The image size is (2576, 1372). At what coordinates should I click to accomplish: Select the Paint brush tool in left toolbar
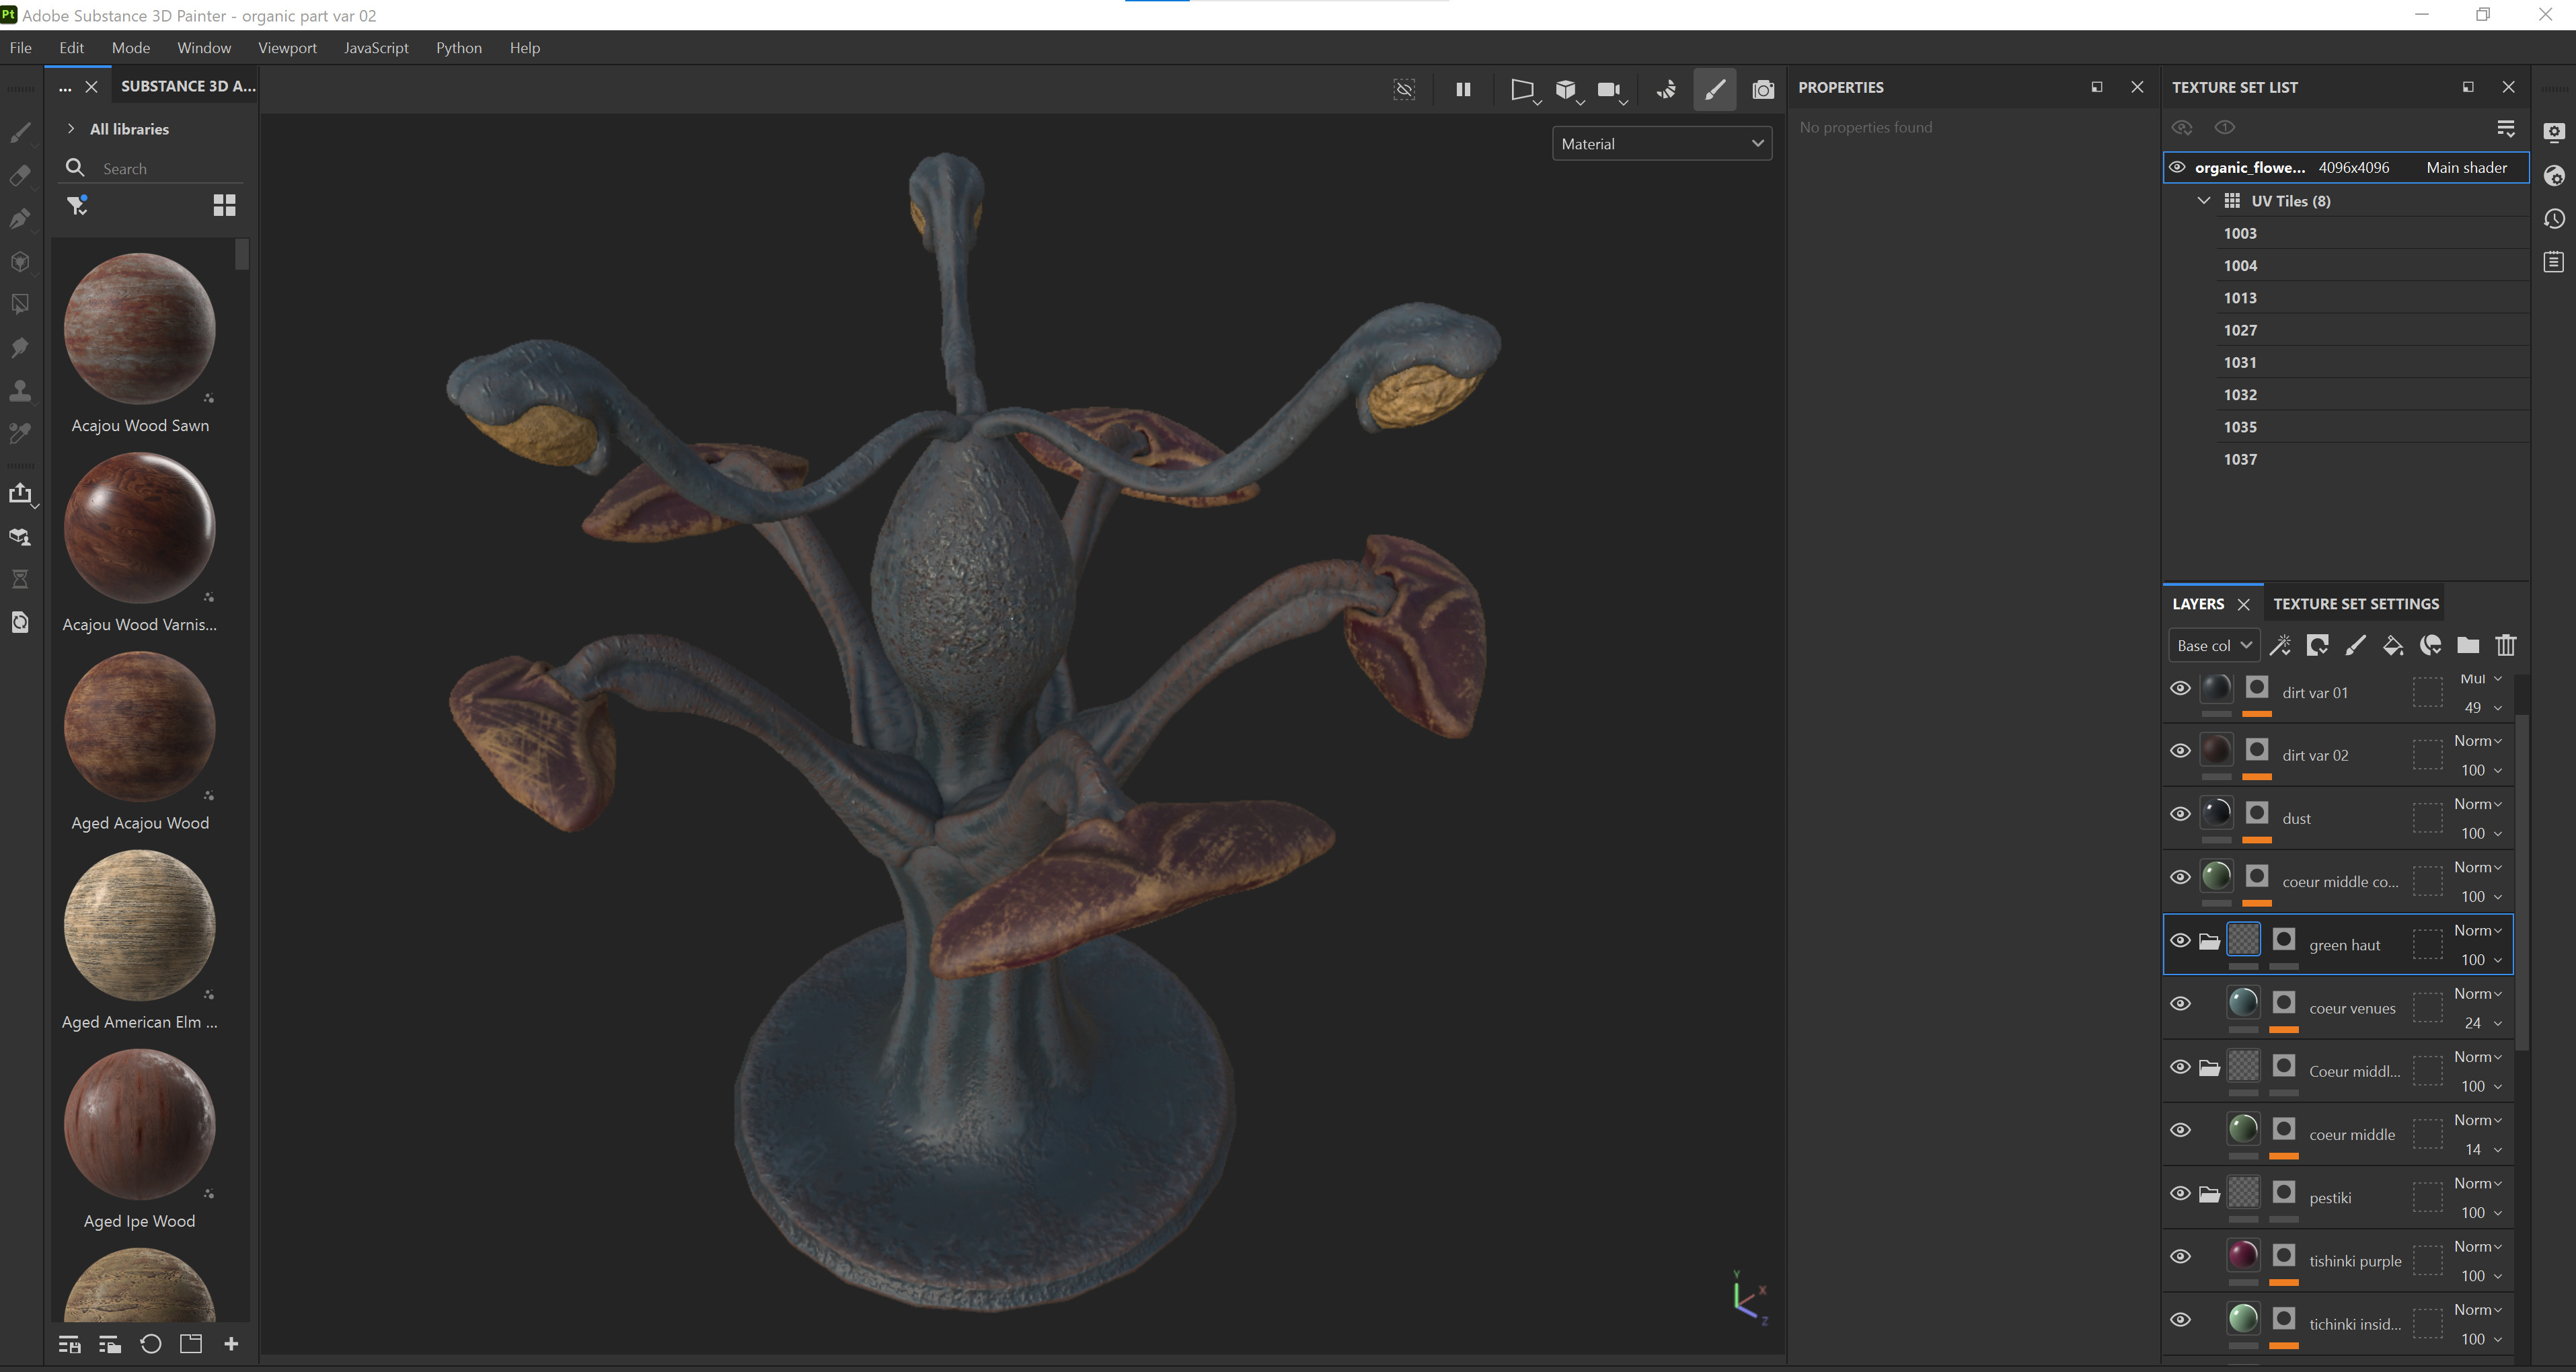pos(20,132)
